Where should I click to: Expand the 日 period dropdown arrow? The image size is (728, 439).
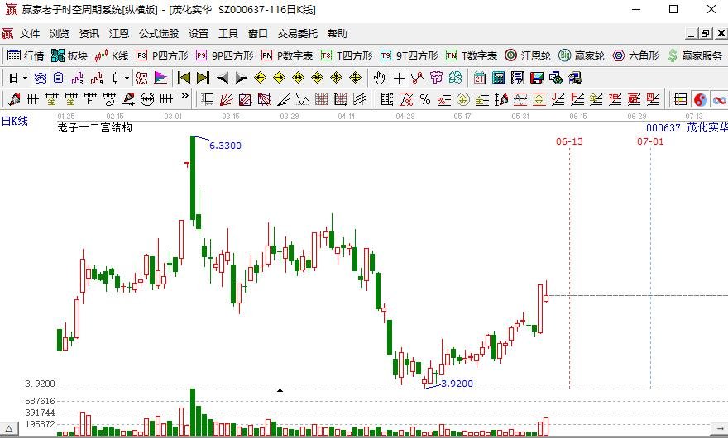click(x=26, y=78)
